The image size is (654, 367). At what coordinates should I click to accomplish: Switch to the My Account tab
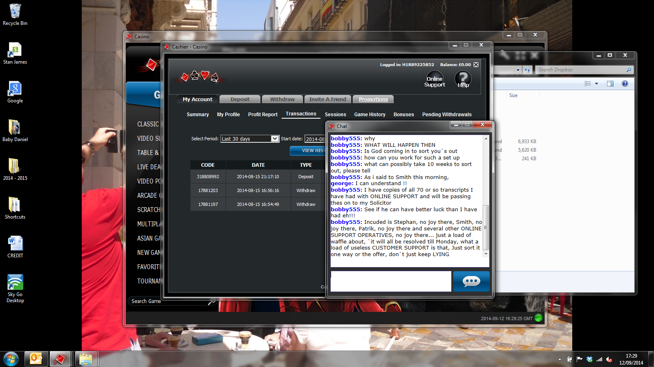[197, 99]
